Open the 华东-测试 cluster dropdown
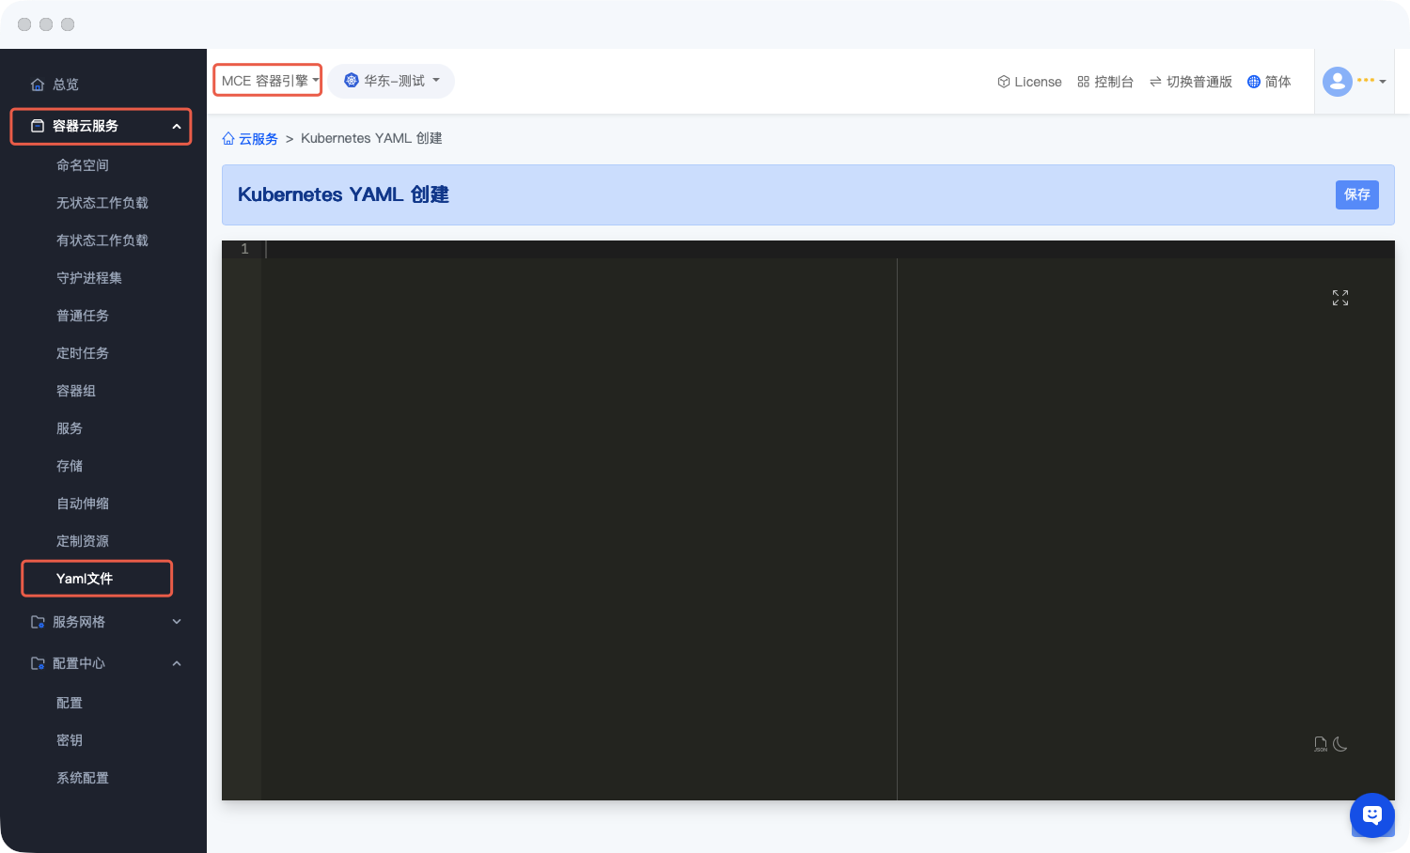Screen dimensions: 1410x853 coord(392,81)
